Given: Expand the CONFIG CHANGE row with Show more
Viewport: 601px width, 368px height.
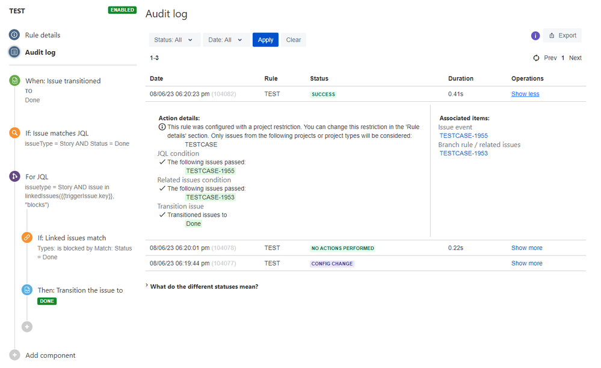Looking at the screenshot, I should [526, 263].
